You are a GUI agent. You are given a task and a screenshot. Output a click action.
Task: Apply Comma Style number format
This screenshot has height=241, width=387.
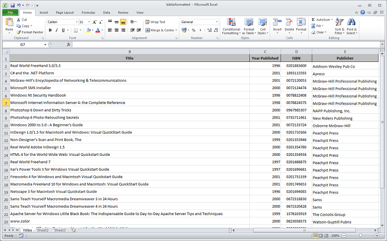(200, 30)
